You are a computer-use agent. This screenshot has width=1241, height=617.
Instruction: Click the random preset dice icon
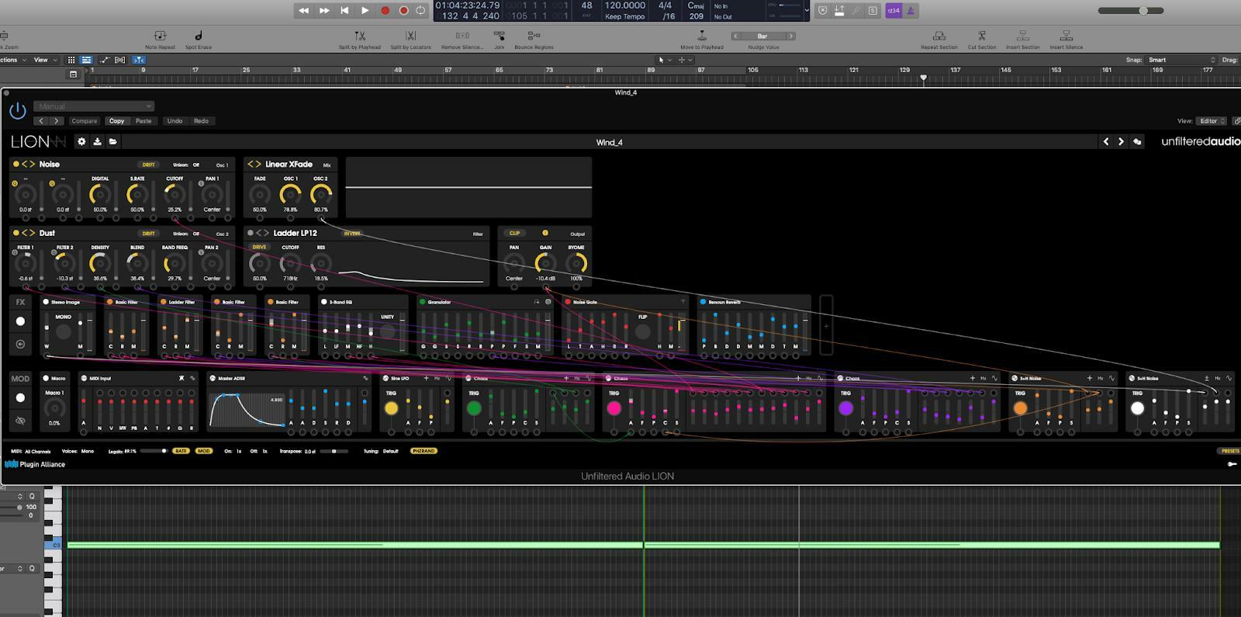pyautogui.click(x=1137, y=141)
